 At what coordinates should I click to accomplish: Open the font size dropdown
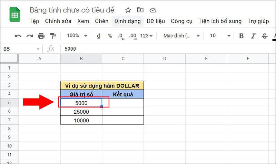point(220,36)
